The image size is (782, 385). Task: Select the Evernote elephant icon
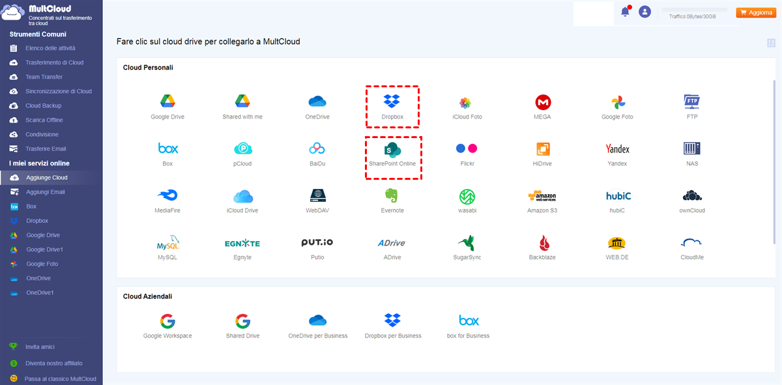coord(392,195)
